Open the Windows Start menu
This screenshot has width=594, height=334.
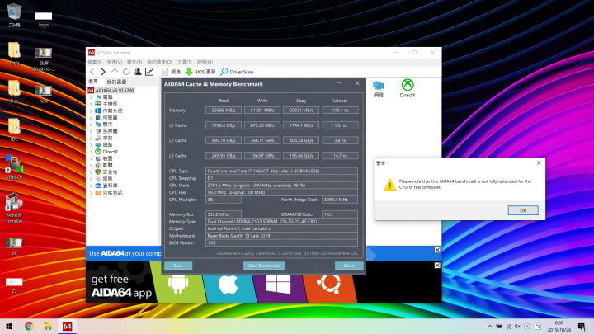9,326
